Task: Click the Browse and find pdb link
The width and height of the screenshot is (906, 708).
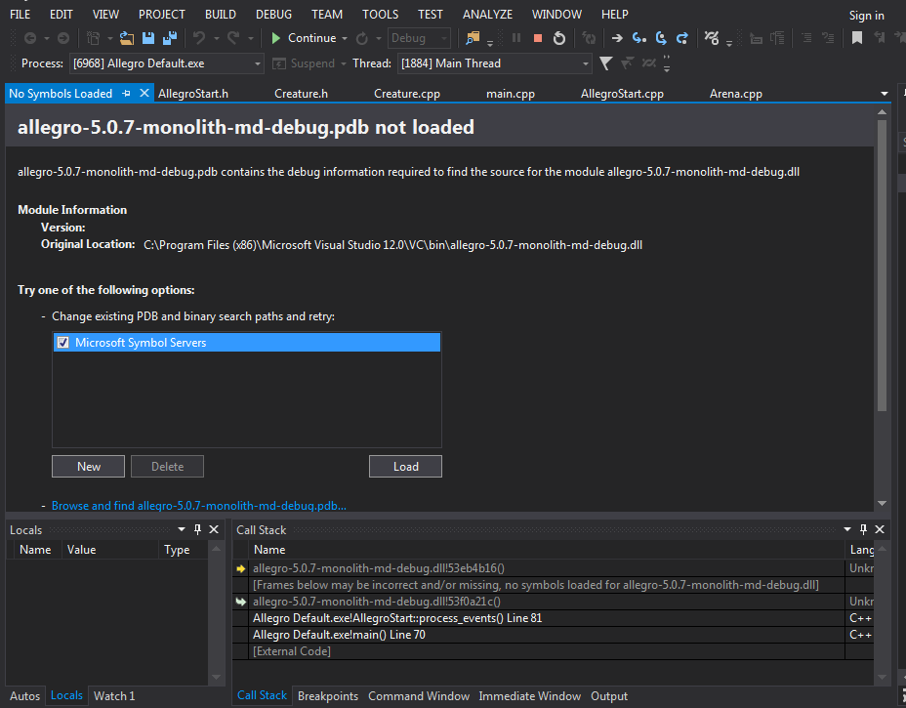Action: click(199, 506)
